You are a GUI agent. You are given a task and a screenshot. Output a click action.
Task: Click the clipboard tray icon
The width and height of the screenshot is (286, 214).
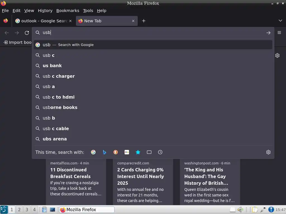pos(255,210)
